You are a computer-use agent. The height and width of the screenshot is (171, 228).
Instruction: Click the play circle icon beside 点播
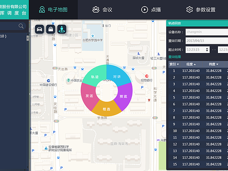[x=145, y=10]
